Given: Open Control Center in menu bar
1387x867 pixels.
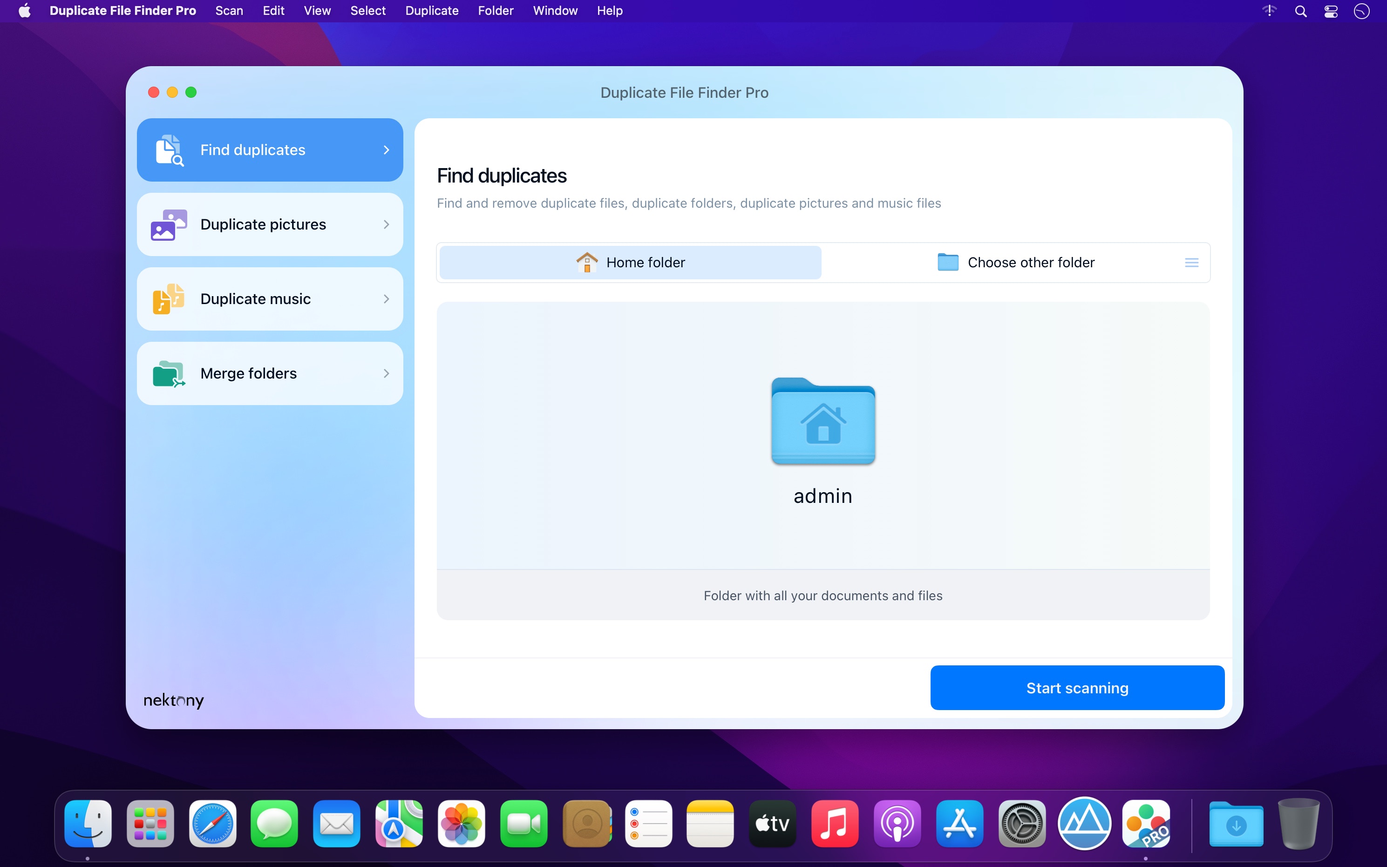Looking at the screenshot, I should (x=1330, y=11).
